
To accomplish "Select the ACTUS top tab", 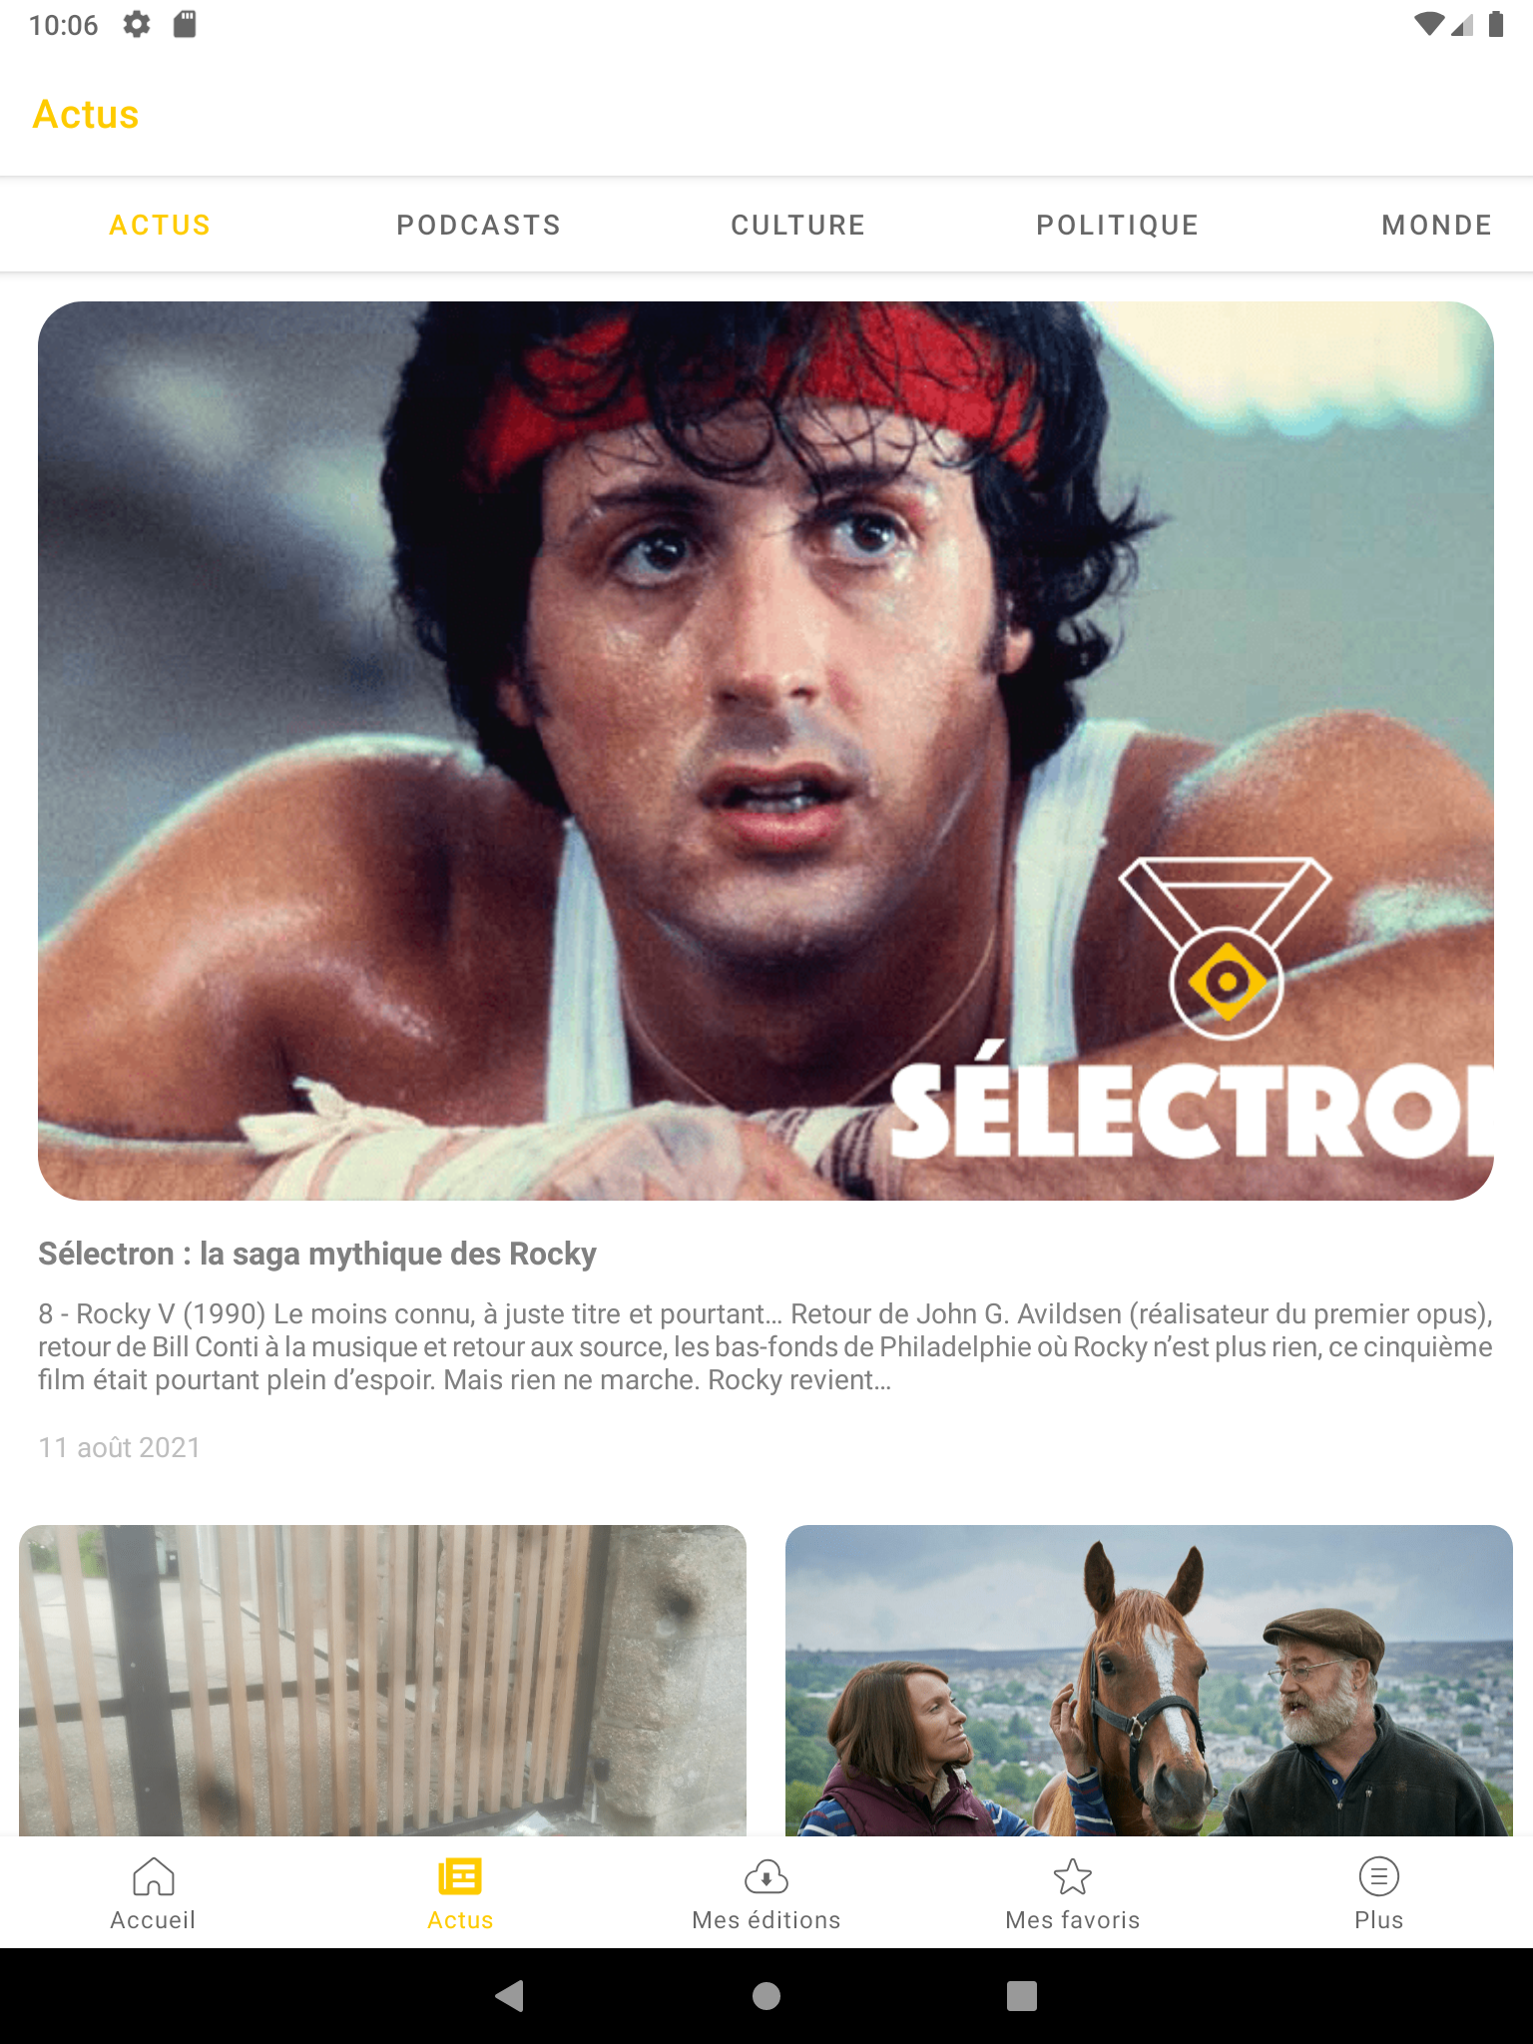I will [x=160, y=225].
